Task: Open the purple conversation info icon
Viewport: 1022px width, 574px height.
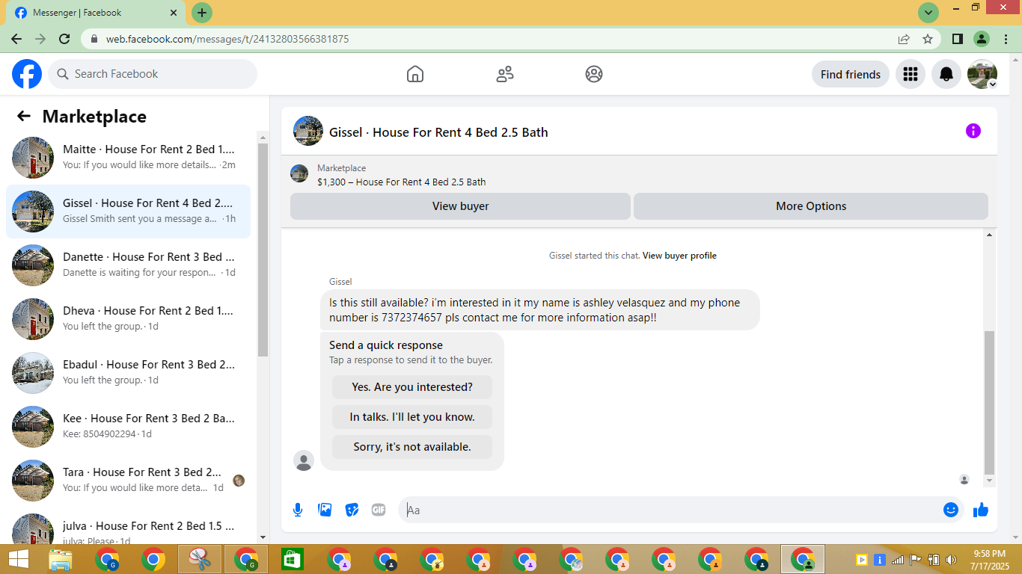Action: (973, 131)
